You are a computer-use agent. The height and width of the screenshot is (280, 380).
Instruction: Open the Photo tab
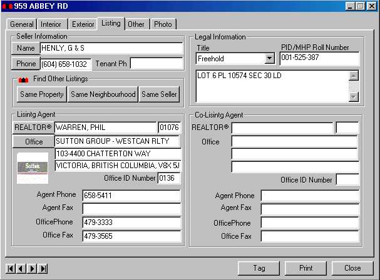pos(163,24)
